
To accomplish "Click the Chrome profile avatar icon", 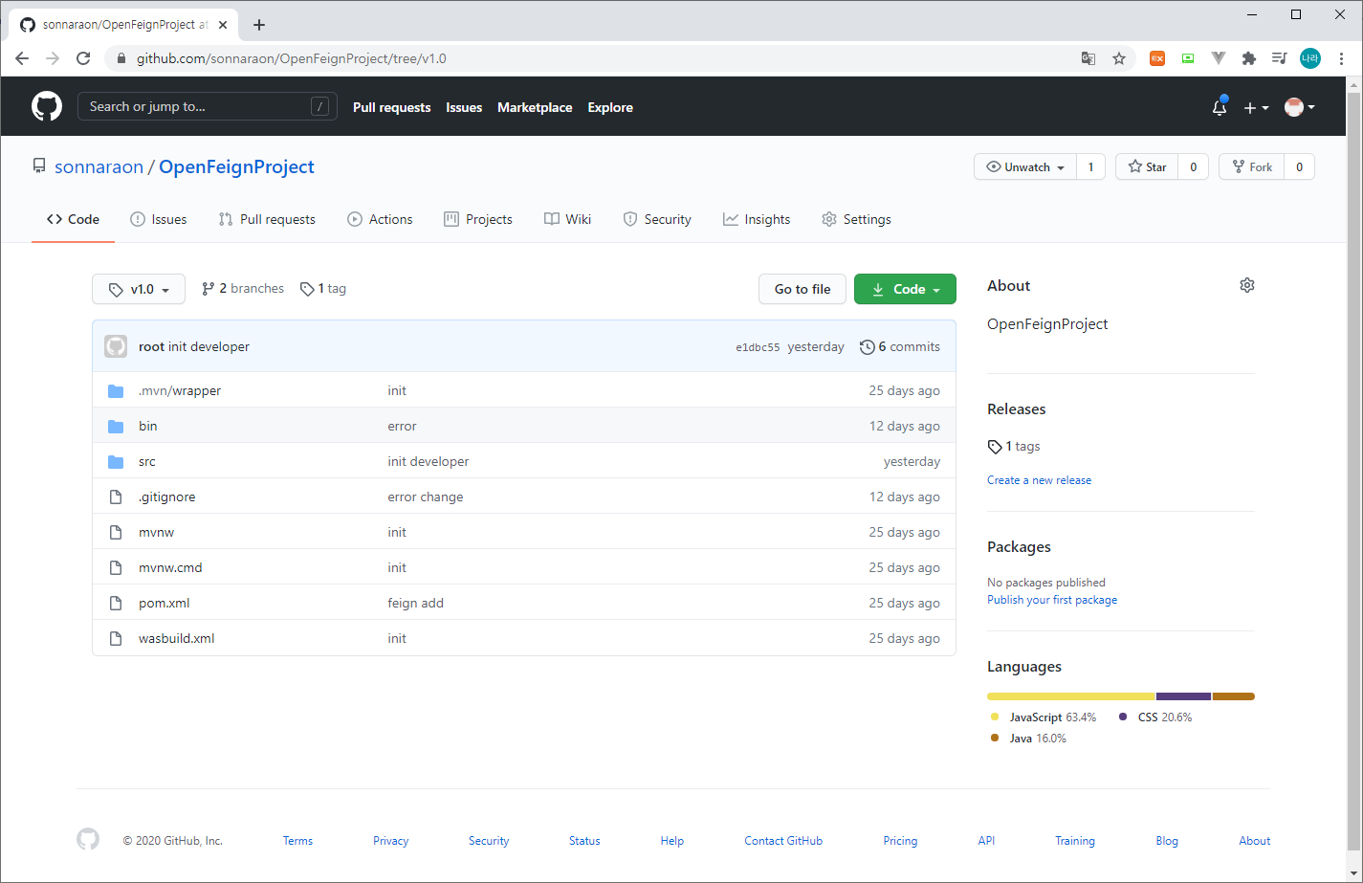I will (x=1310, y=58).
